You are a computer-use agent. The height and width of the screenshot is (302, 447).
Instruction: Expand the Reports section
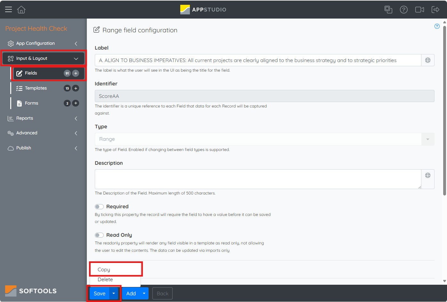coord(76,118)
